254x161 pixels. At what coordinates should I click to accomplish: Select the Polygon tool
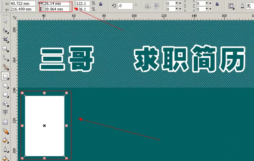(5, 95)
